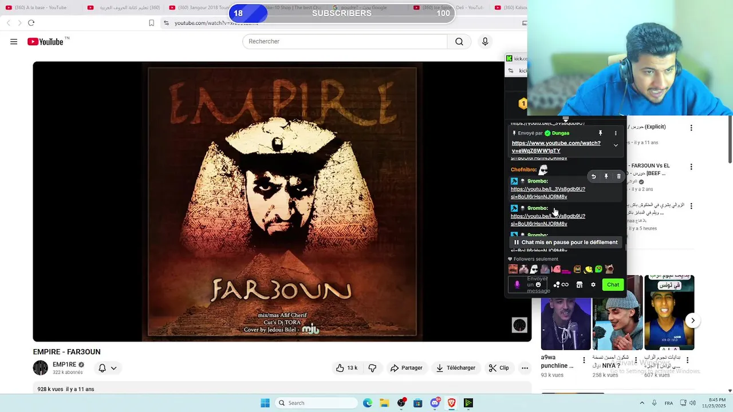Viewport: 733px width, 412px height.
Task: Like the EMPIRE - FAR3OUN video
Action: point(347,368)
